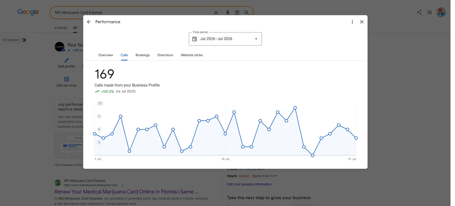
Task: Click the share icon in the header
Action: (419, 12)
